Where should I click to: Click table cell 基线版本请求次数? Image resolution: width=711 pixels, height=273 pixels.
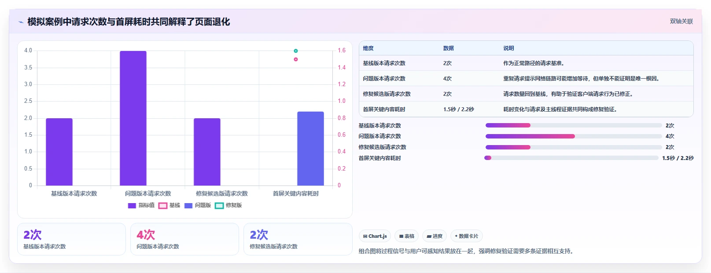(384, 63)
